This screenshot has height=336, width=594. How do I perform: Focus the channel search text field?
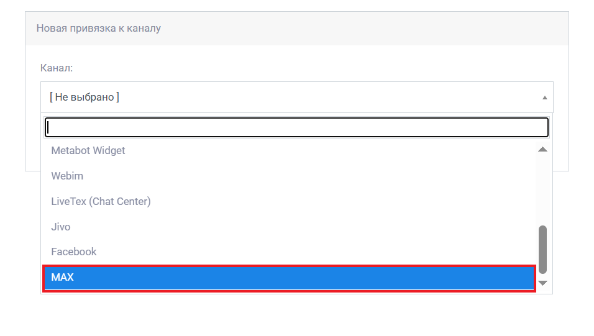296,127
